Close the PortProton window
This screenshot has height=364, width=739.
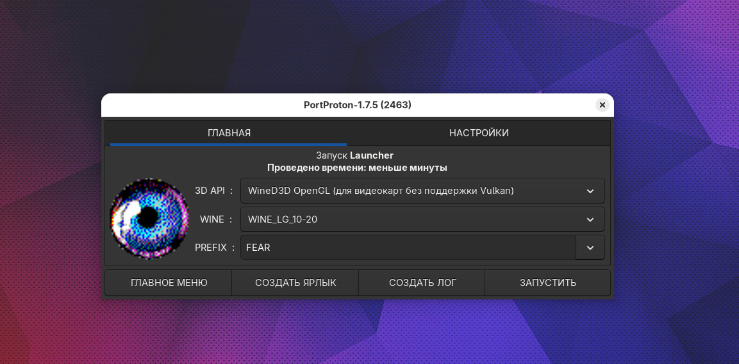click(x=602, y=105)
